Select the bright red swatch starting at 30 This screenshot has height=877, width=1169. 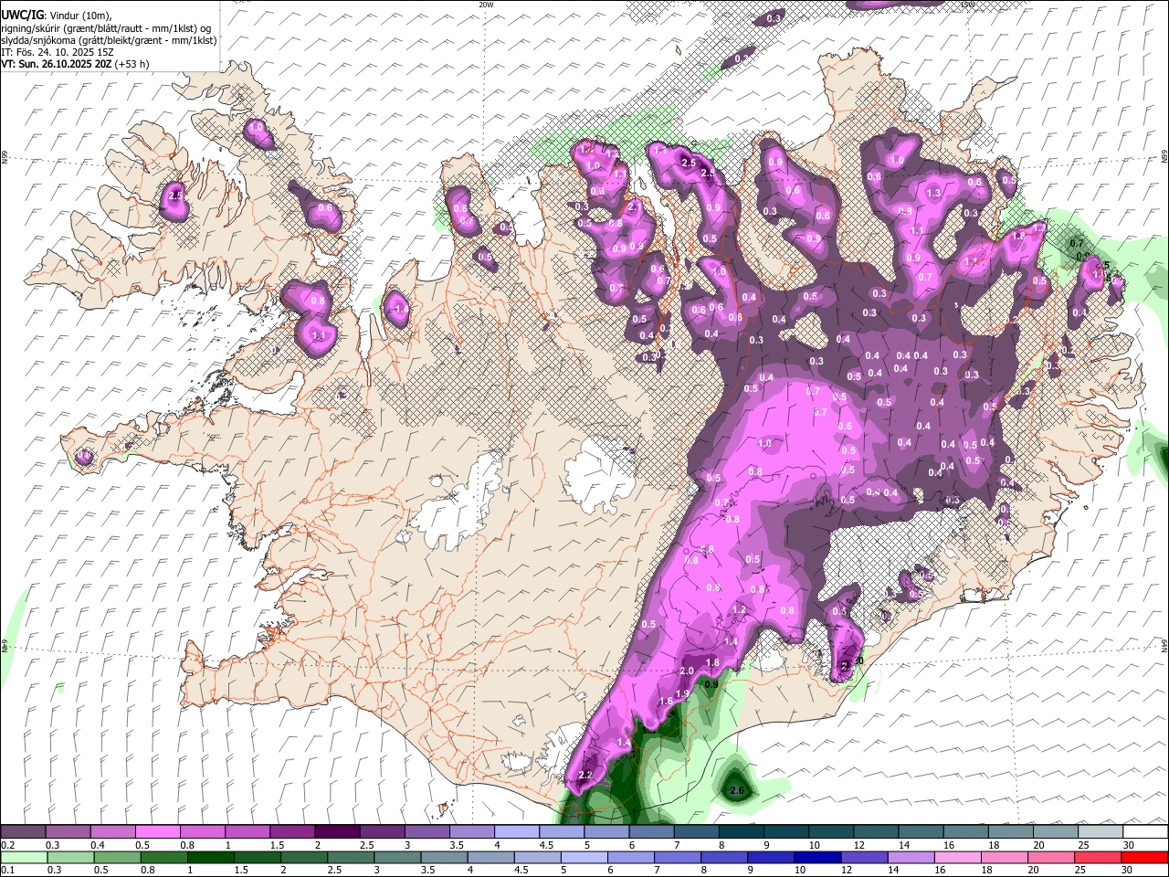(x=1144, y=857)
